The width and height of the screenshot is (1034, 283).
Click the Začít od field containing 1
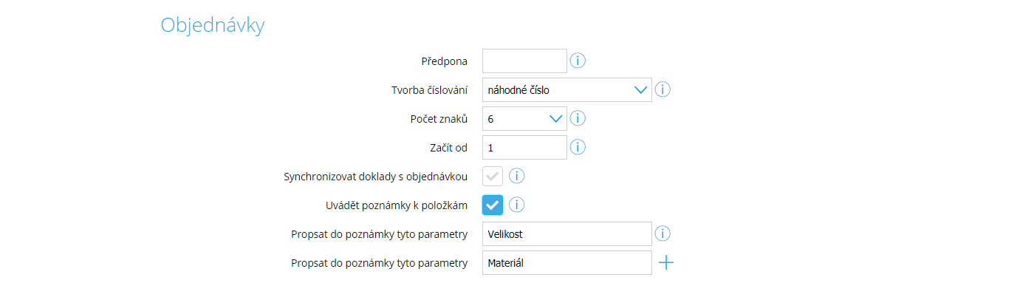click(x=524, y=147)
